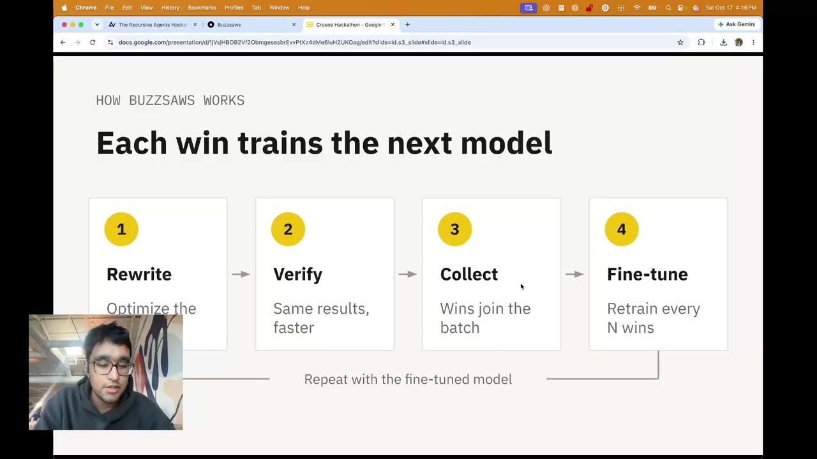
Task: Open Chrome downloads icon
Action: [723, 42]
